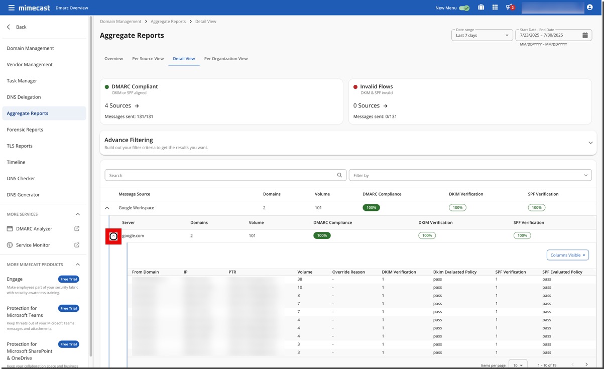Viewport: 604px width, 369px height.
Task: Click the From Domain column header
Action: coord(146,272)
